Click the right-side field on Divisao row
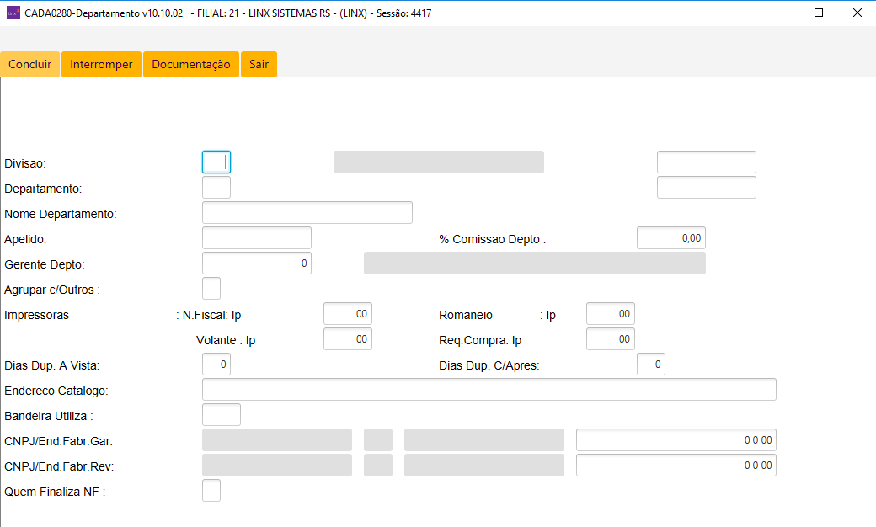876x527 pixels. [x=706, y=162]
